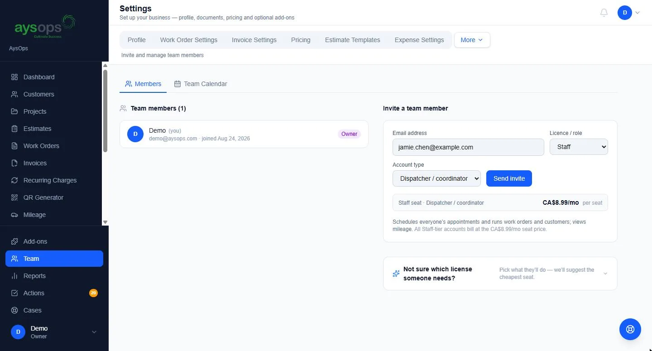
Task: Select the Team item in sidebar
Action: tap(54, 259)
